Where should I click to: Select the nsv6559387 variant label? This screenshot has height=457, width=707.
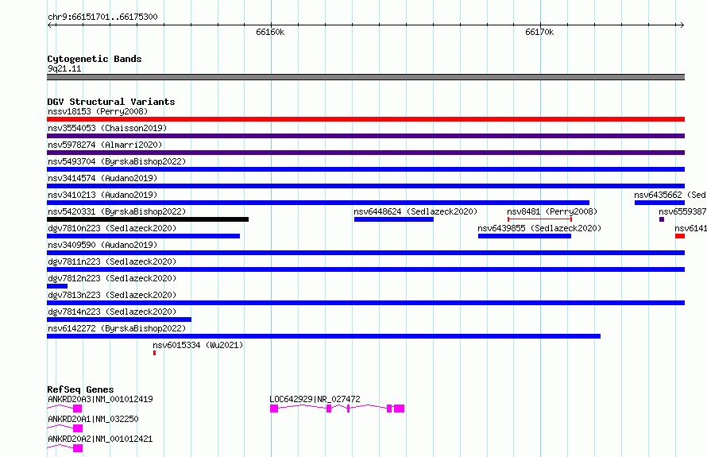pyautogui.click(x=682, y=211)
